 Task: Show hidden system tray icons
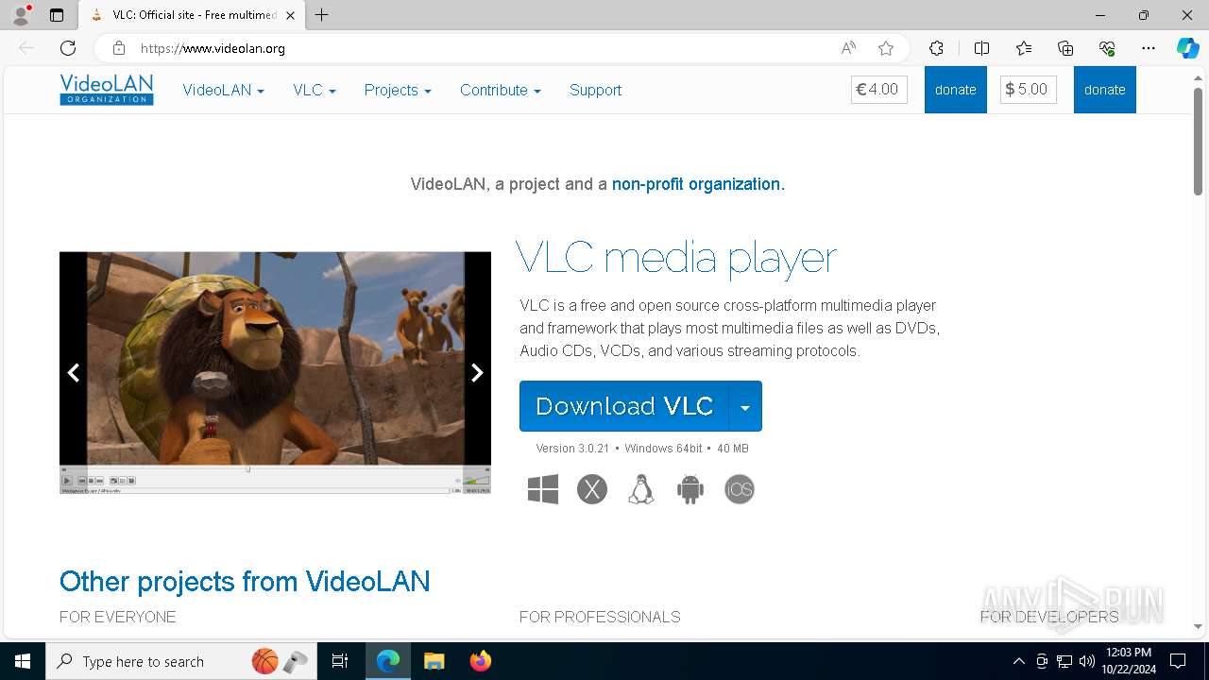1018,661
